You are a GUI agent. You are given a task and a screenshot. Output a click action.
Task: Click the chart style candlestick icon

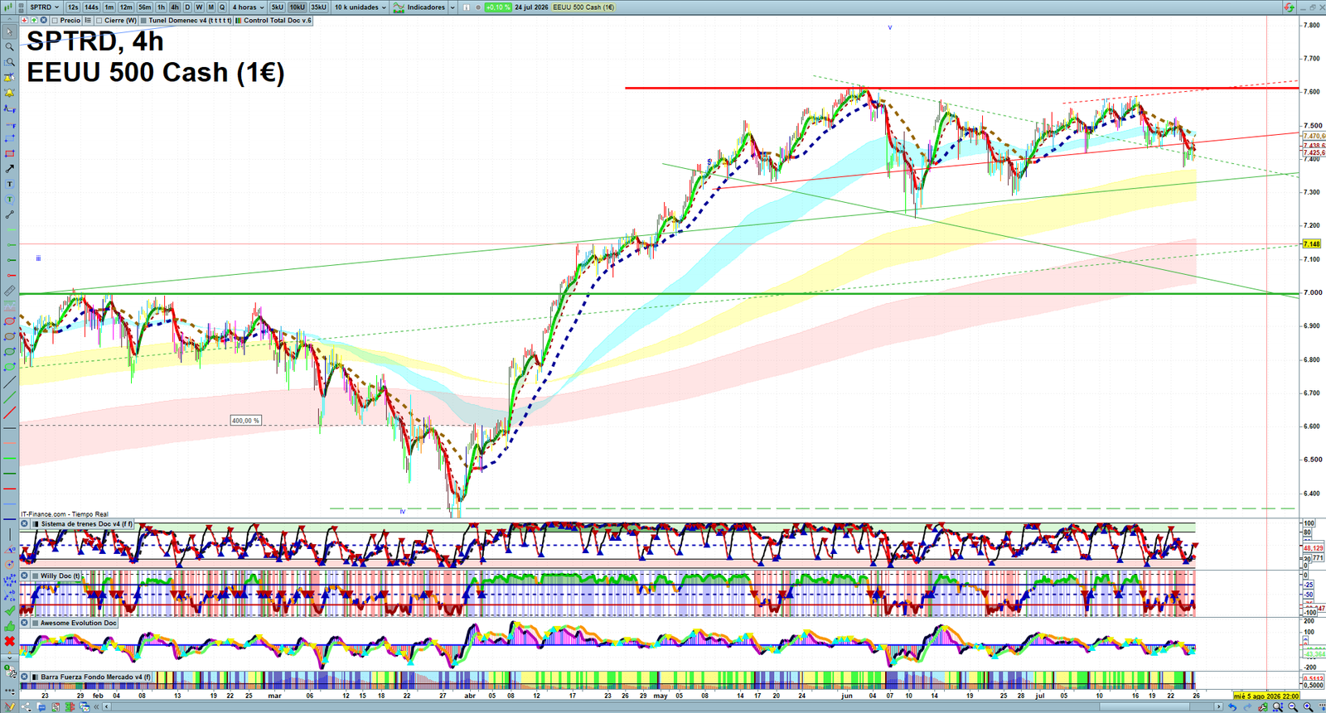pyautogui.click(x=8, y=7)
